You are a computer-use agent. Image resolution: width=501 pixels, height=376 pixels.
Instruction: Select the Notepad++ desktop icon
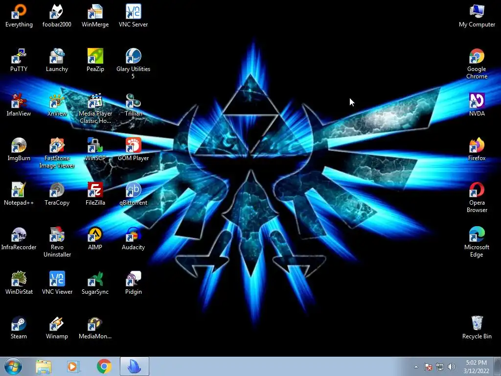(19, 194)
